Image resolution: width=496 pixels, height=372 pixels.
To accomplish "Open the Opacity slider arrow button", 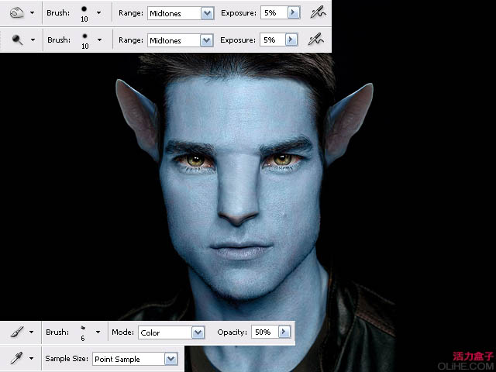I will pos(284,332).
